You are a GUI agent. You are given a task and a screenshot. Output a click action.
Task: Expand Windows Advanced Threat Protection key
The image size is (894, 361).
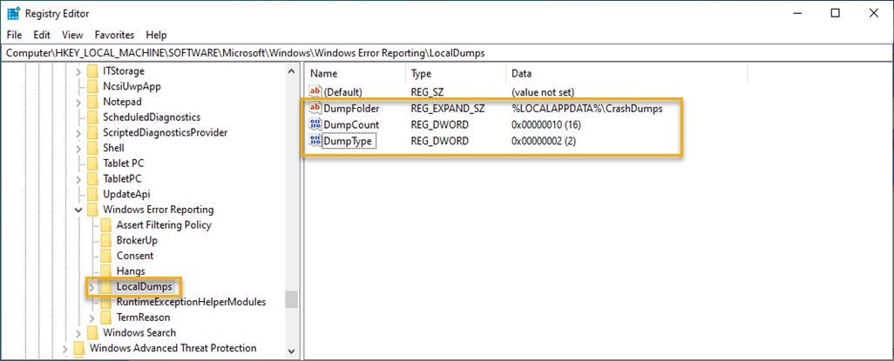point(65,349)
